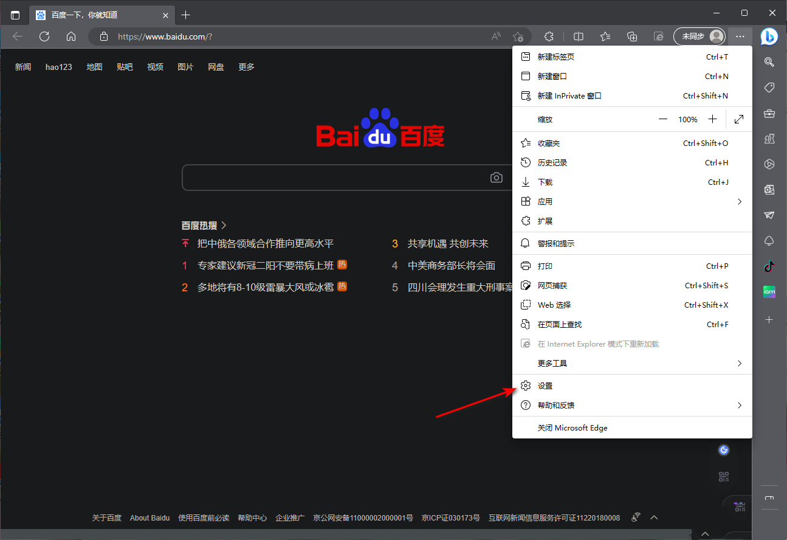This screenshot has width=787, height=540.
Task: Add this page to favorites star
Action: (x=517, y=36)
